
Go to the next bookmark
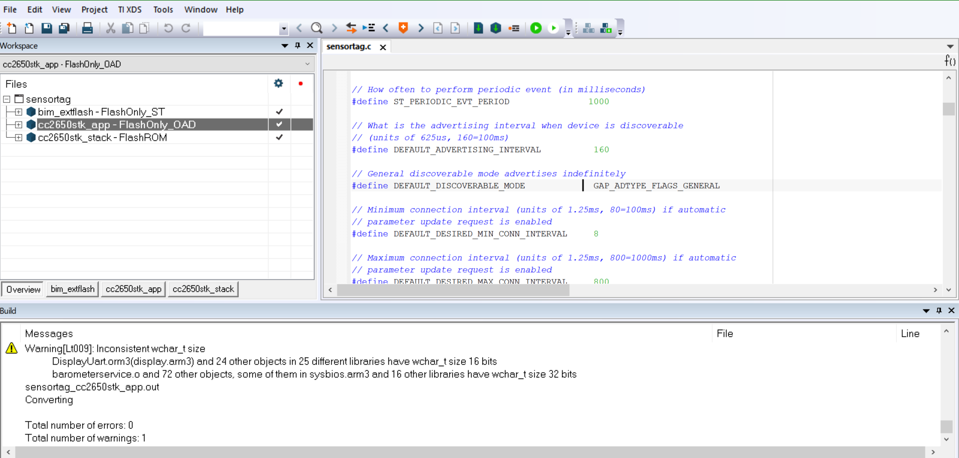click(x=421, y=29)
